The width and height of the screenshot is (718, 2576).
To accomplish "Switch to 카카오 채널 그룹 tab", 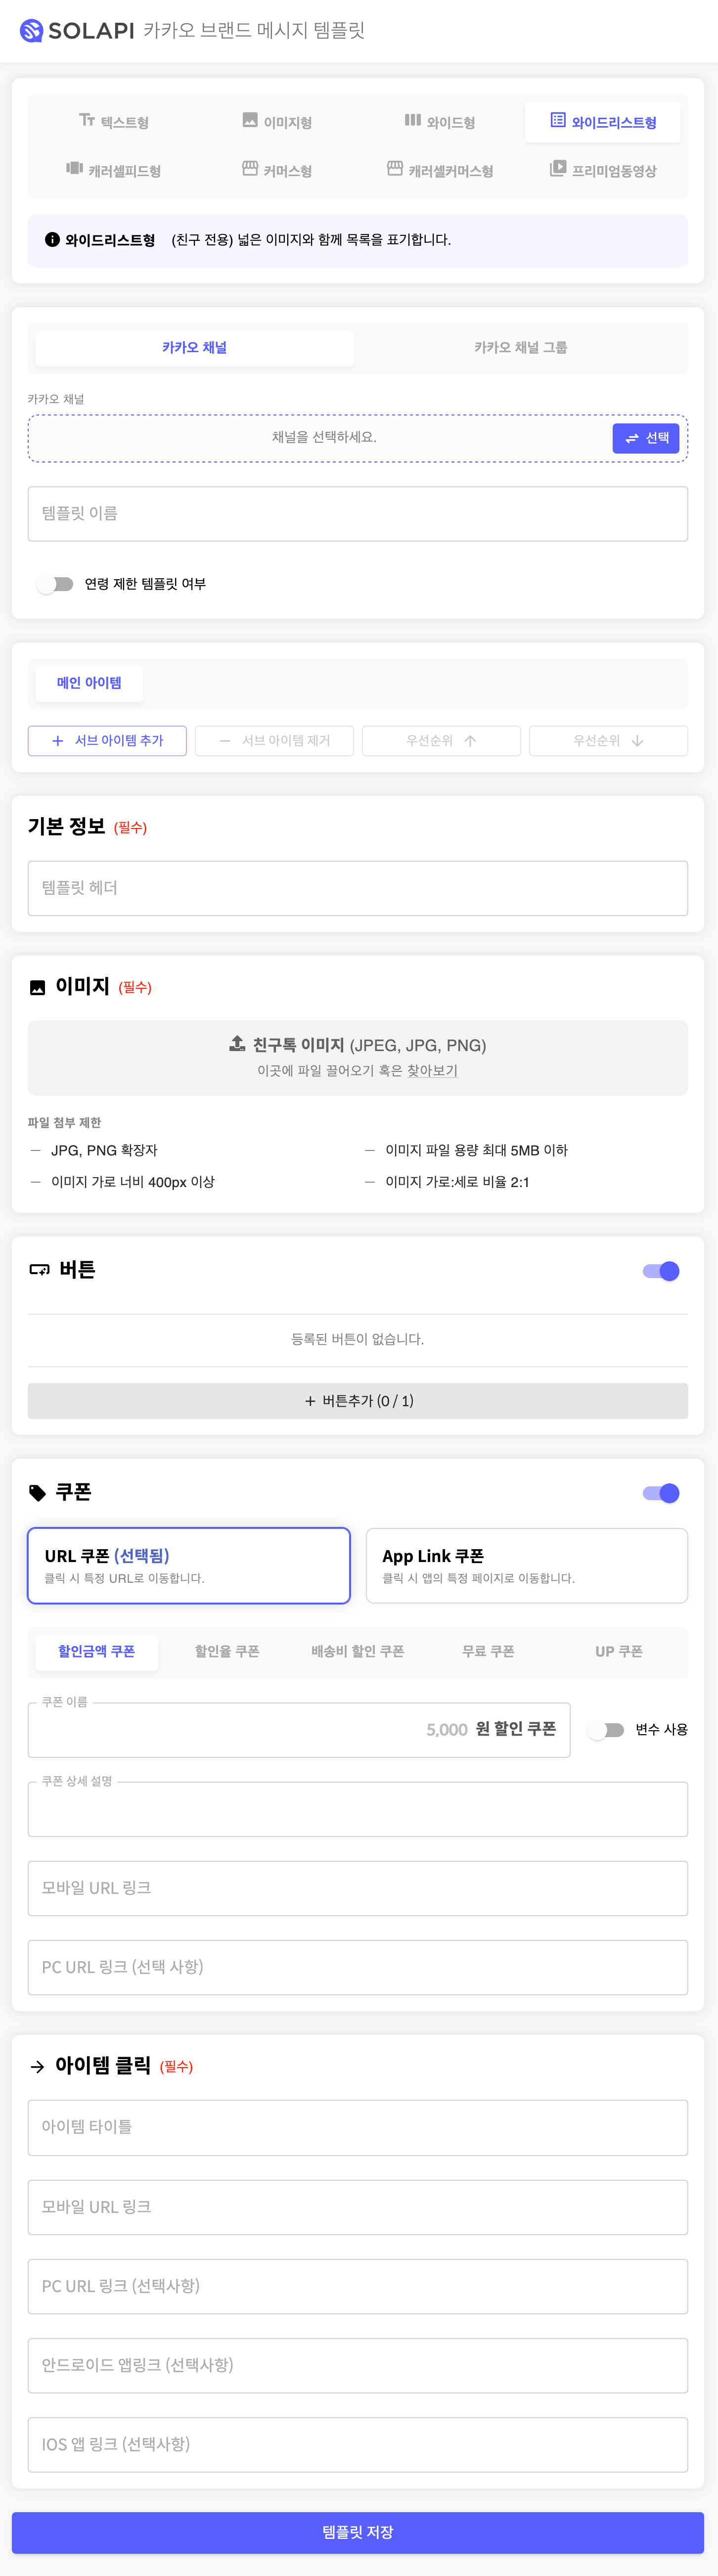I will click(521, 348).
